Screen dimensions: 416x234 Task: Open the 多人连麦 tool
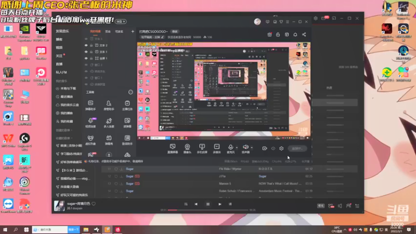(x=109, y=123)
